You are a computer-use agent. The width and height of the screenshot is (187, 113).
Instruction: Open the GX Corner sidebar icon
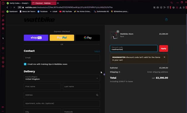pos(3,12)
